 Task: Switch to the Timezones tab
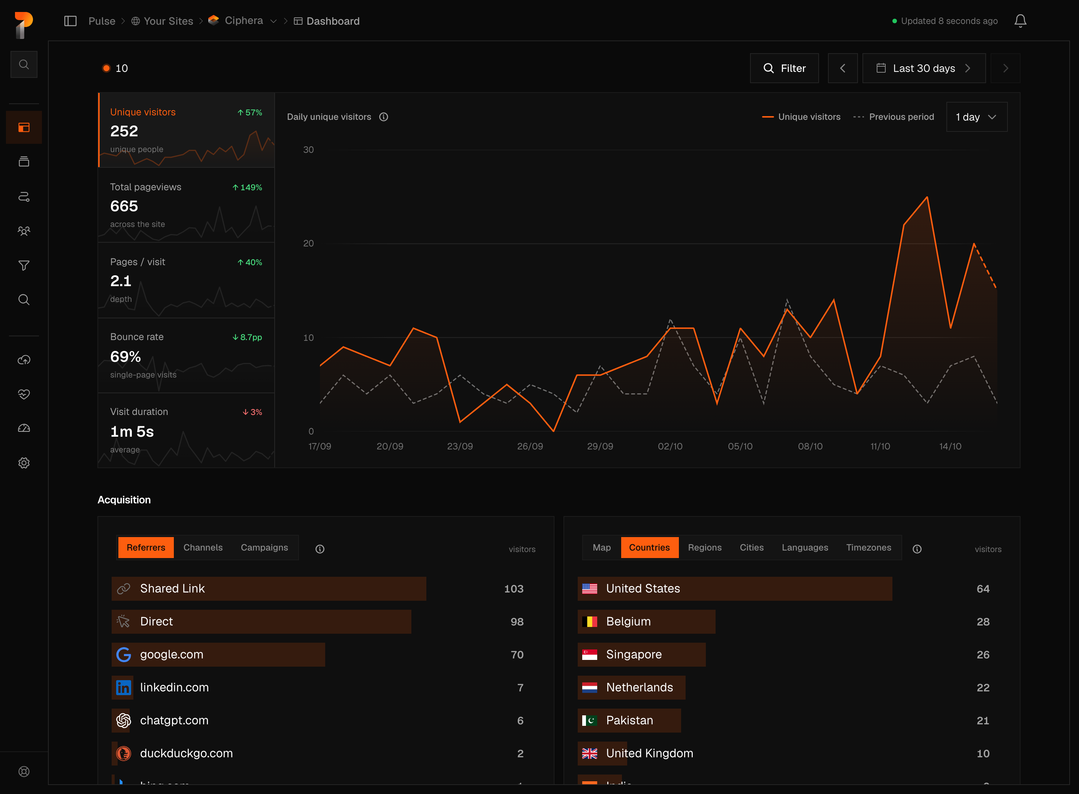pyautogui.click(x=868, y=548)
